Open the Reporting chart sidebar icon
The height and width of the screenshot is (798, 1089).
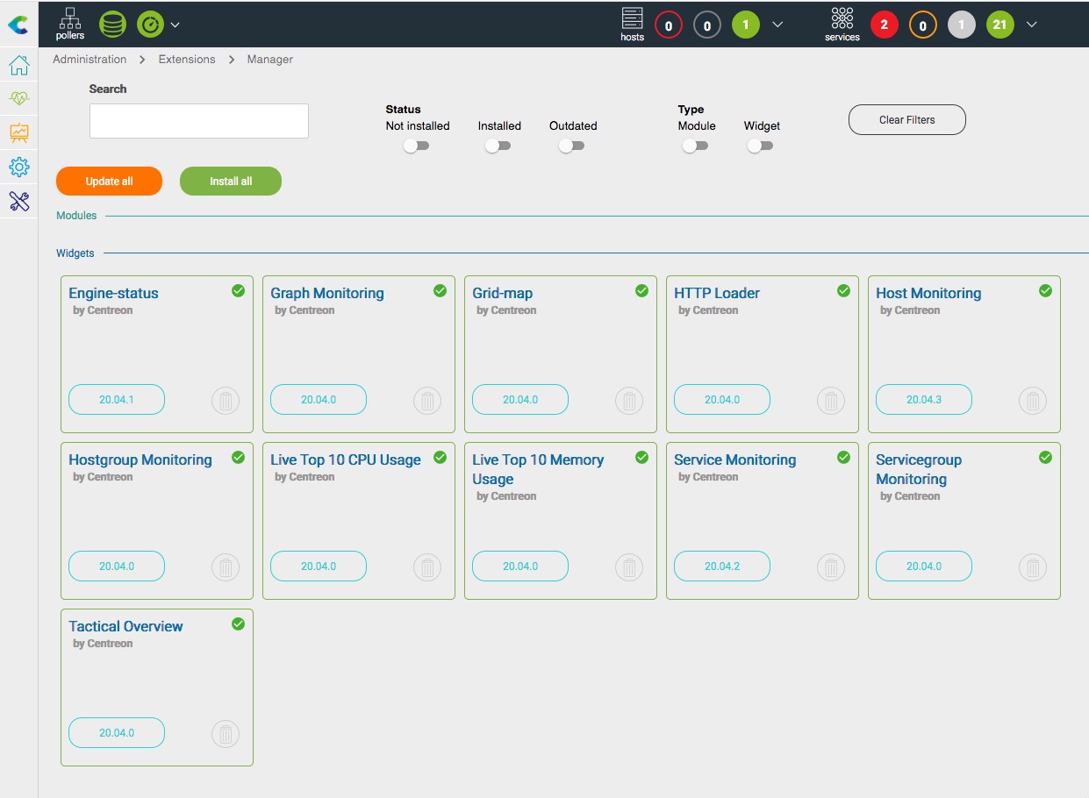point(19,133)
